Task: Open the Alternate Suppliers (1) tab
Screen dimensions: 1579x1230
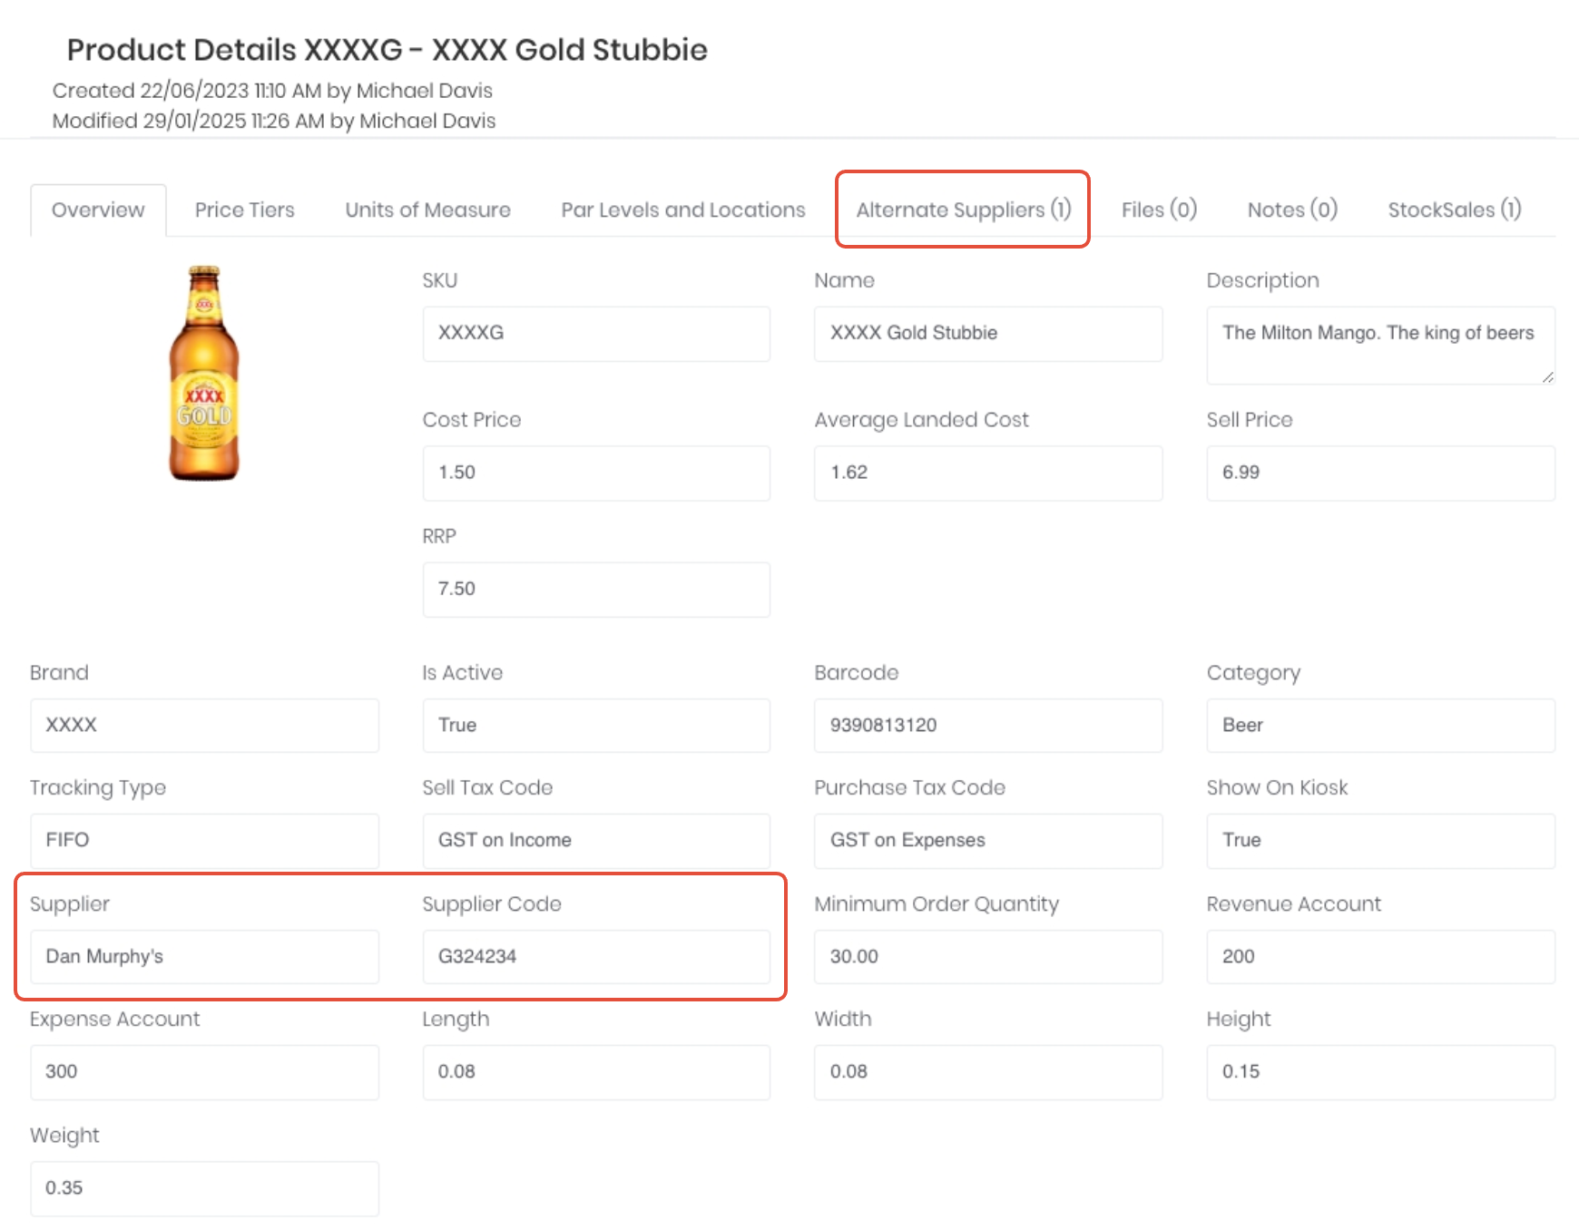Action: (x=963, y=210)
